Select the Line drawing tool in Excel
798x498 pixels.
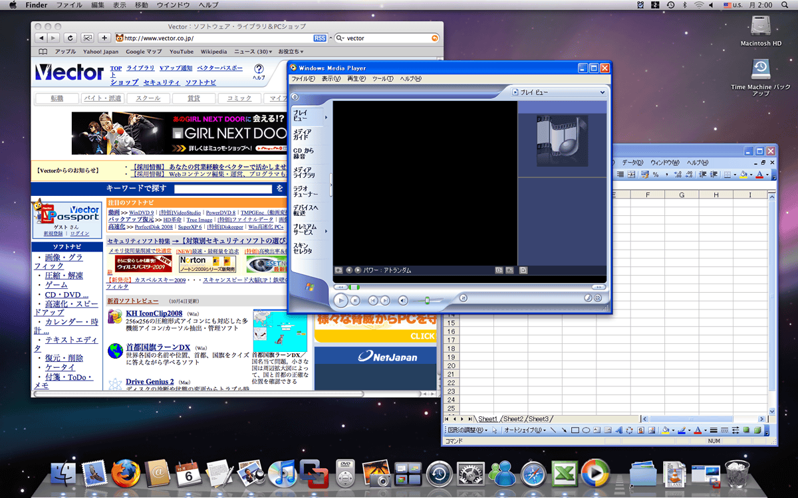[x=553, y=430]
